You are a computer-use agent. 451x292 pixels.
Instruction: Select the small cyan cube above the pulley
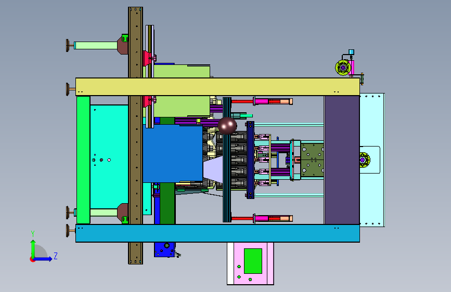click(351, 52)
